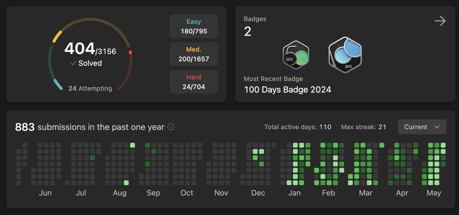Click the teal segment of progress ring
The image size is (459, 215).
tap(58, 85)
